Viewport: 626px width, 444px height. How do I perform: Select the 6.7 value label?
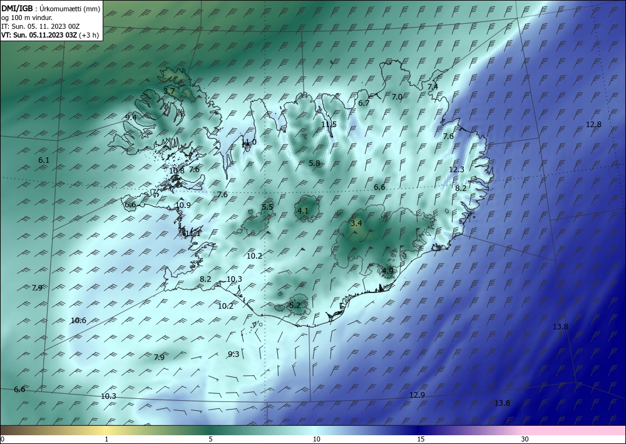[x=364, y=103]
